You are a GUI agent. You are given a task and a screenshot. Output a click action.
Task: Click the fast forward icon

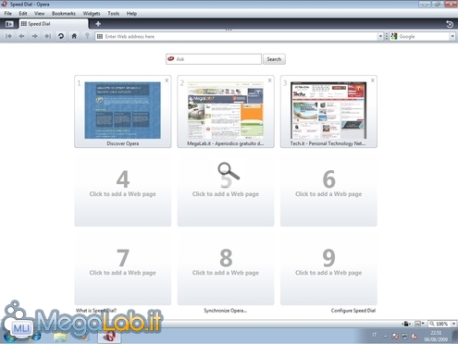[x=47, y=36]
